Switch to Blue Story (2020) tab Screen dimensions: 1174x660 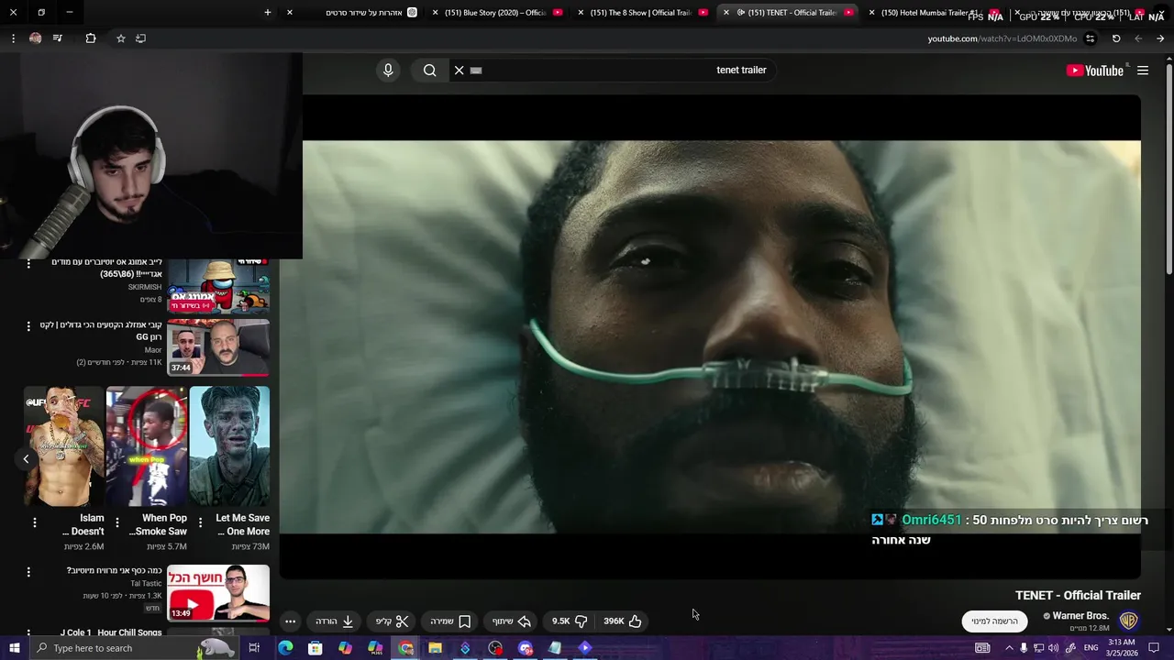coord(496,13)
